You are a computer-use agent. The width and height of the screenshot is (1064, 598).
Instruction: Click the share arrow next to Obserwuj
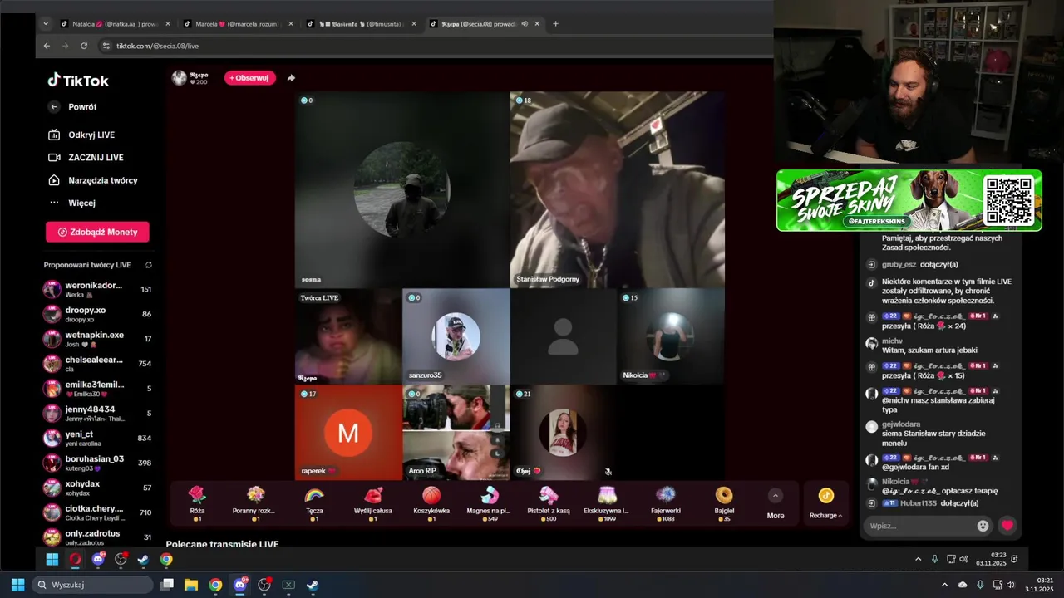coord(291,78)
